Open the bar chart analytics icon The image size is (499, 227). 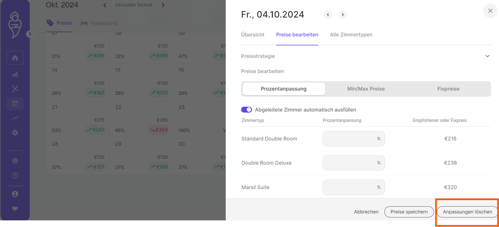pos(15,74)
